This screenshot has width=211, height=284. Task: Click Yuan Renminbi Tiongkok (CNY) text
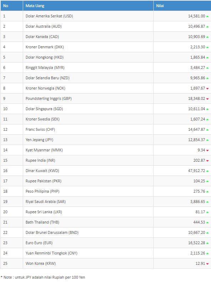coord(52,253)
